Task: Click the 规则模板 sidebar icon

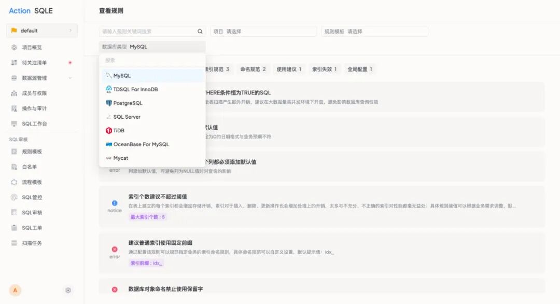Action: [14, 151]
